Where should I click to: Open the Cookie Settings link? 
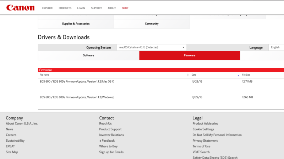tap(203, 129)
